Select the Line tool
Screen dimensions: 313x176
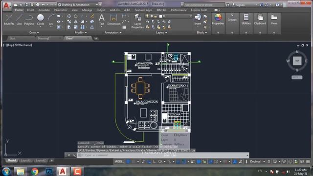19,20
